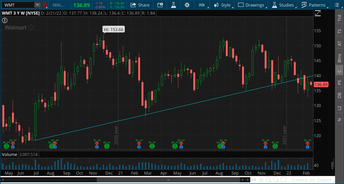Click the blue earnings bulb below $1.39
Image resolution: width=344 pixels, height=184 pixels.
coord(138,146)
